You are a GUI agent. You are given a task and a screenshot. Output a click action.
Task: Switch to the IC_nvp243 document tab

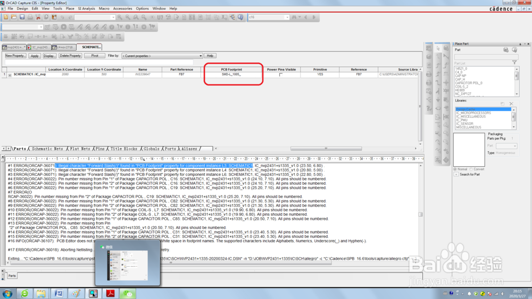(x=39, y=47)
